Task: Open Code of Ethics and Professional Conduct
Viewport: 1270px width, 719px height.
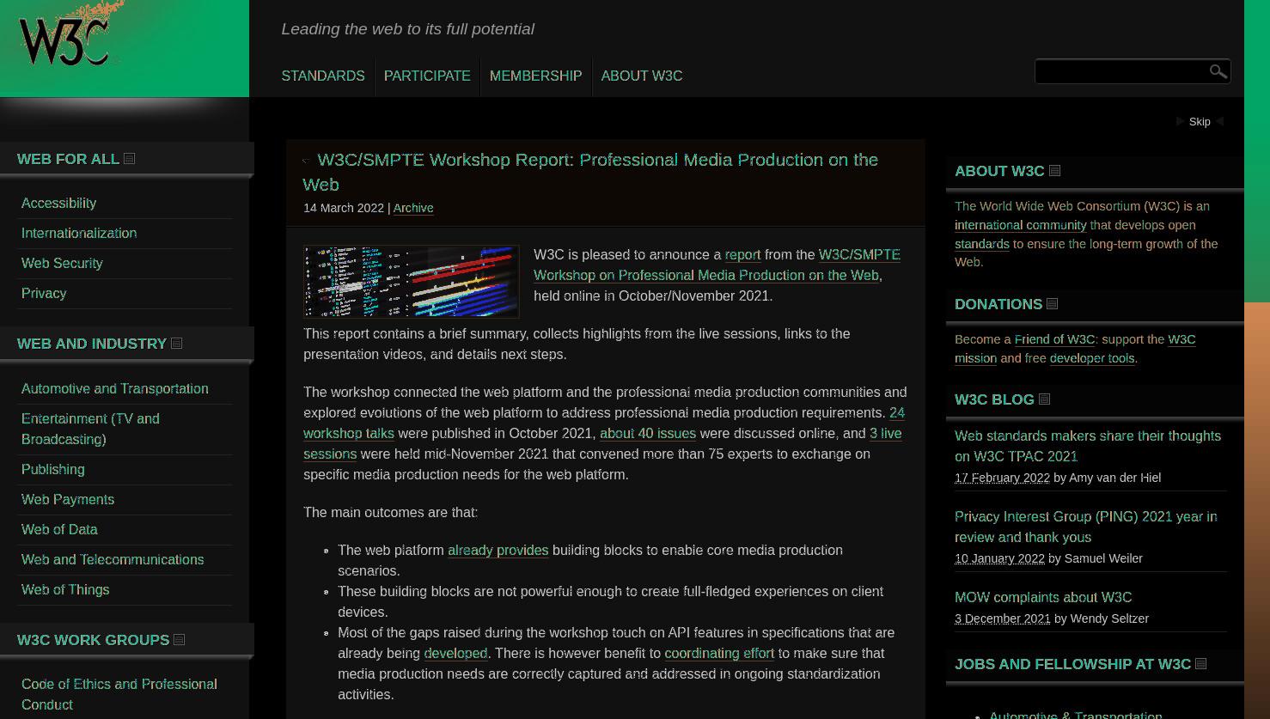Action: (x=119, y=694)
